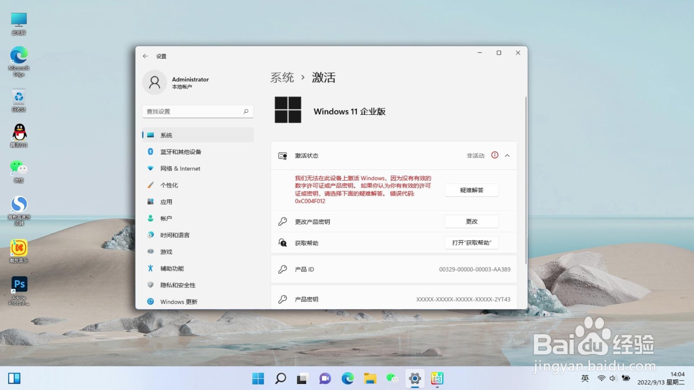Go to 网络 & Internet settings
694x390 pixels.
[198, 169]
